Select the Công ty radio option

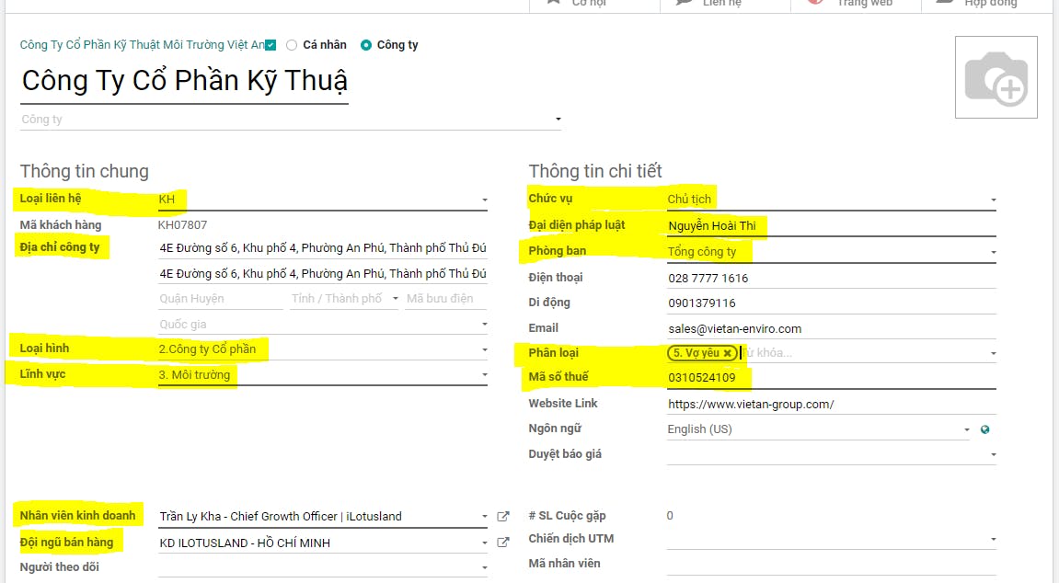366,45
